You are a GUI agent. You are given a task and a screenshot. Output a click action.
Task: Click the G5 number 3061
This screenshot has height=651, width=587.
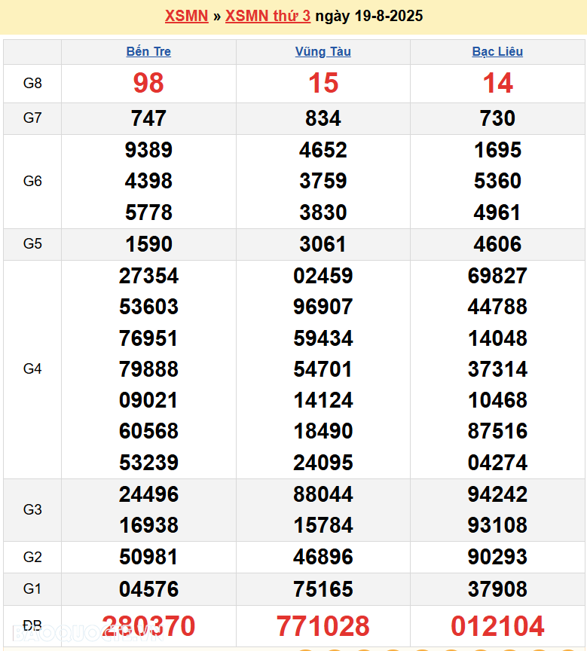[x=323, y=244]
